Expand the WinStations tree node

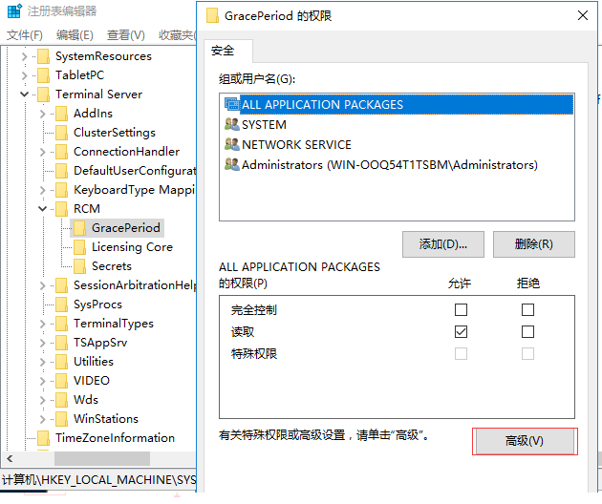43,419
